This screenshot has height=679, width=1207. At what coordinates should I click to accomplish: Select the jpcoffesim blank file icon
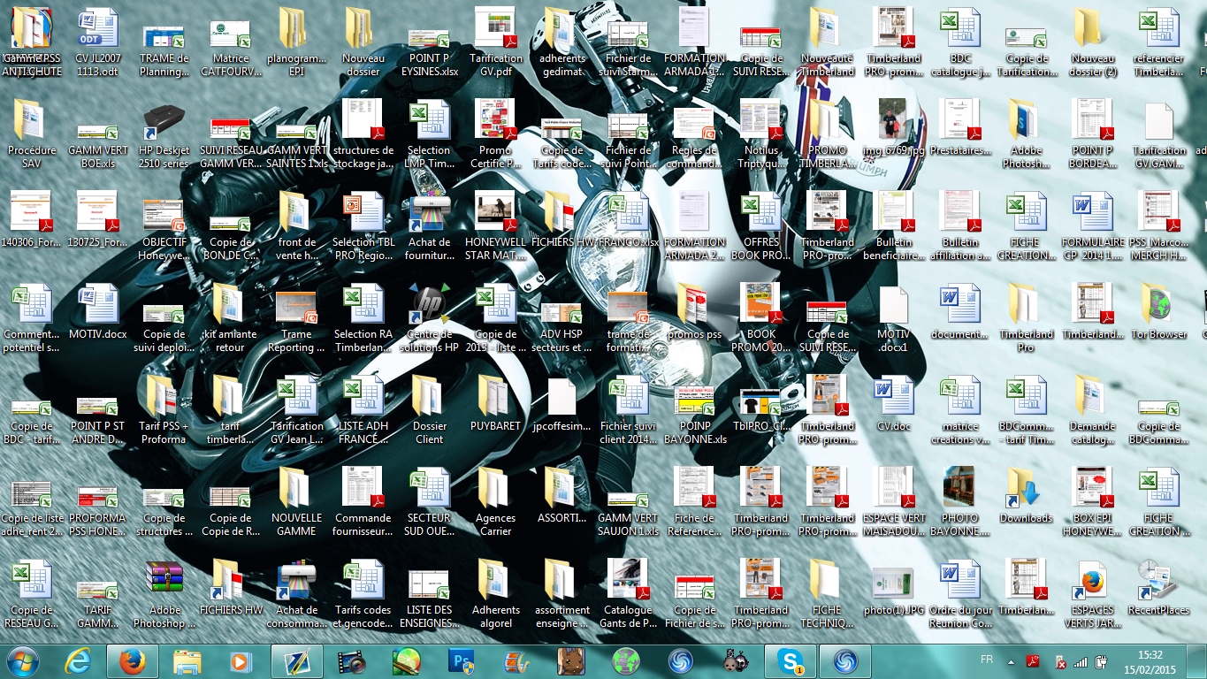tap(561, 396)
